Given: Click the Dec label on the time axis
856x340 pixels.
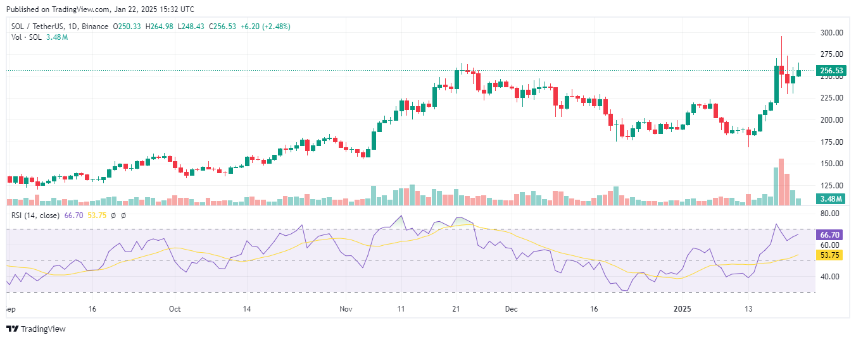Looking at the screenshot, I should click(512, 310).
